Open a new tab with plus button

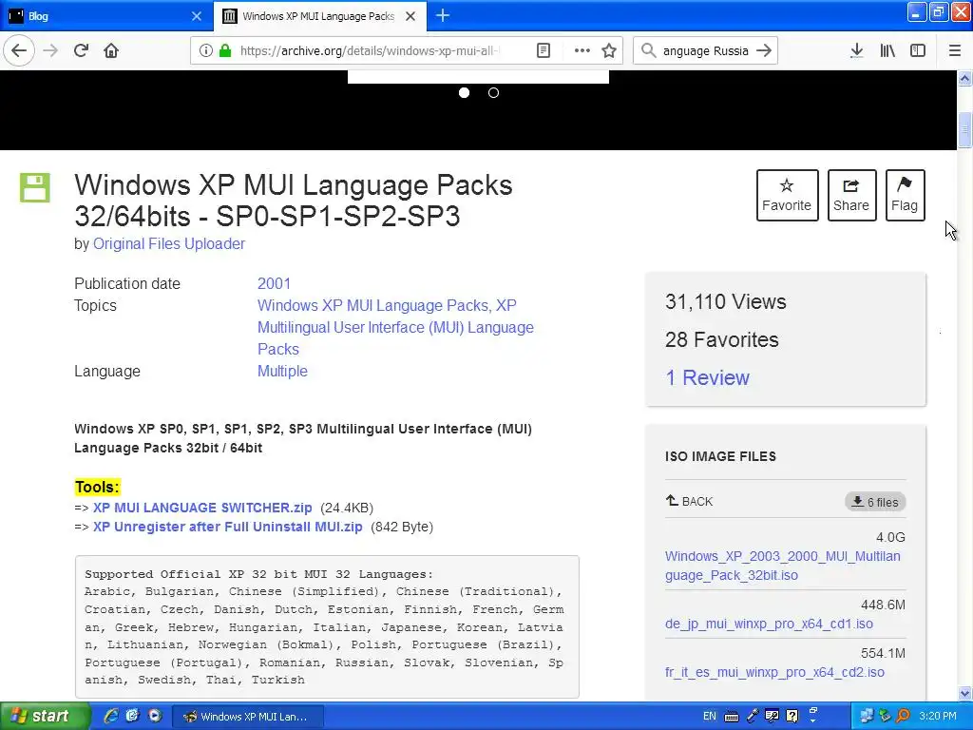pos(443,15)
